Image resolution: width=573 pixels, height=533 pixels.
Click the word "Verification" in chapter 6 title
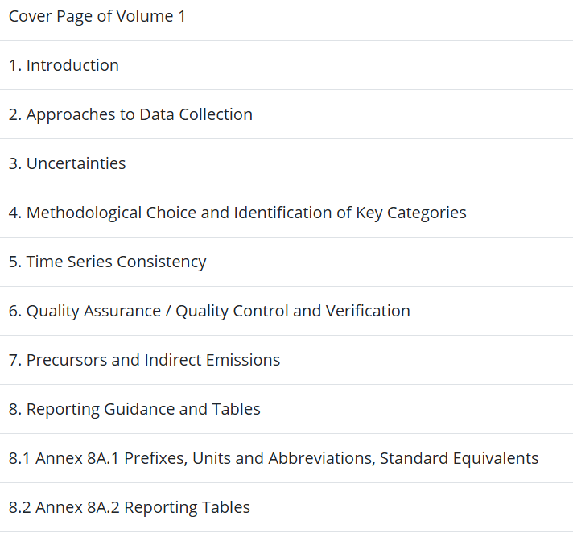tap(368, 311)
